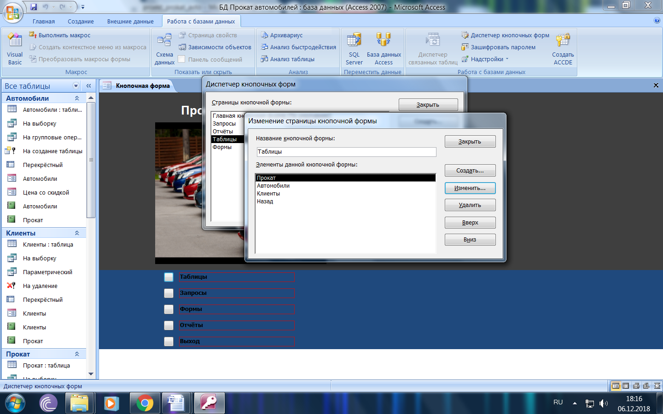Switch to the Создание ribbon tab

point(81,21)
